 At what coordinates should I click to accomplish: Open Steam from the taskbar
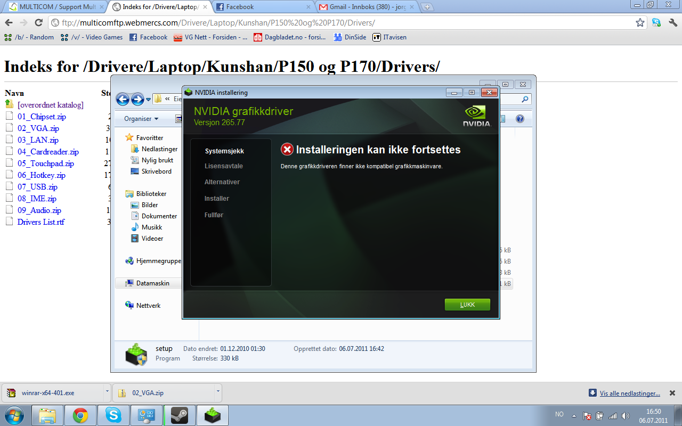178,415
